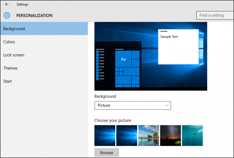
Task: Click the PERSONALIZATION heading
Action: [x=34, y=16]
